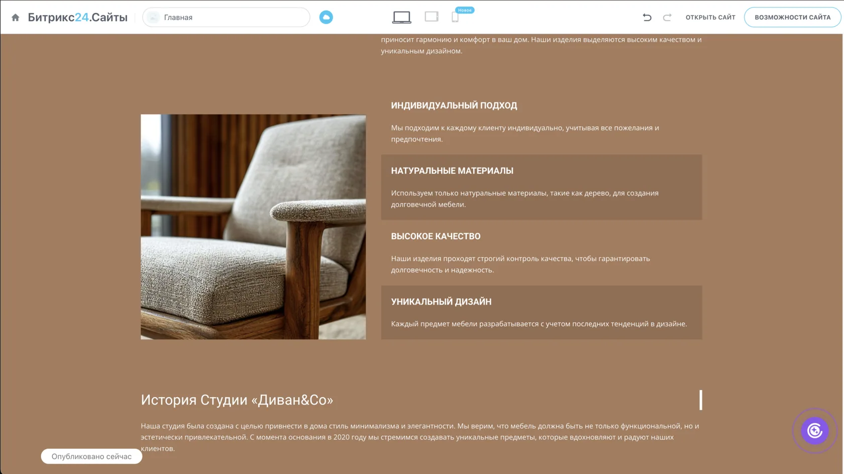
Task: Click the Опубликовано сейчас status pill
Action: (x=91, y=456)
